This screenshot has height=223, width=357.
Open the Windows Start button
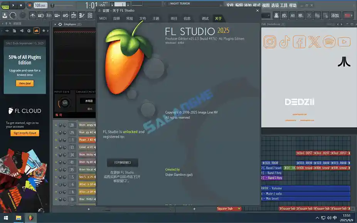coord(5,218)
